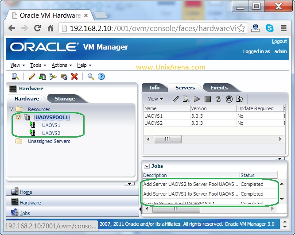
Task: Click the Restart server arrows icon
Action: pos(218,99)
